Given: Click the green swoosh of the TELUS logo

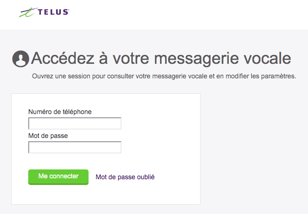Looking at the screenshot, I should [28, 13].
